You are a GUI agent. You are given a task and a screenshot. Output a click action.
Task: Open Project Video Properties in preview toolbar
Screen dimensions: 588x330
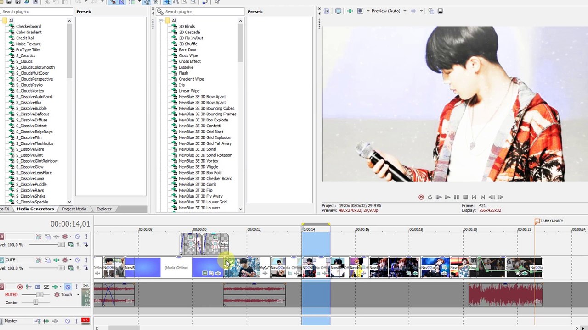(327, 11)
